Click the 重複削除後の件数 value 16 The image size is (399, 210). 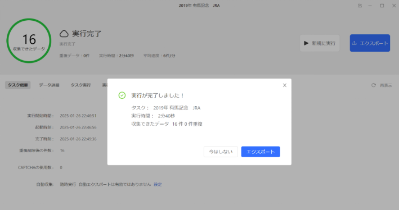[x=62, y=150]
